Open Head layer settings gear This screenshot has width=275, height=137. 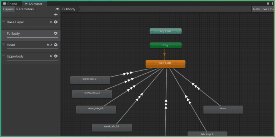pos(56,45)
